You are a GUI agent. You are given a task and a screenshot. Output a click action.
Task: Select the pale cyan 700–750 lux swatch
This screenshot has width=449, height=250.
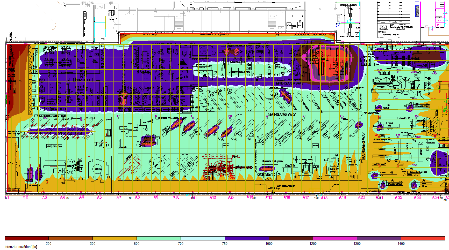point(203,238)
